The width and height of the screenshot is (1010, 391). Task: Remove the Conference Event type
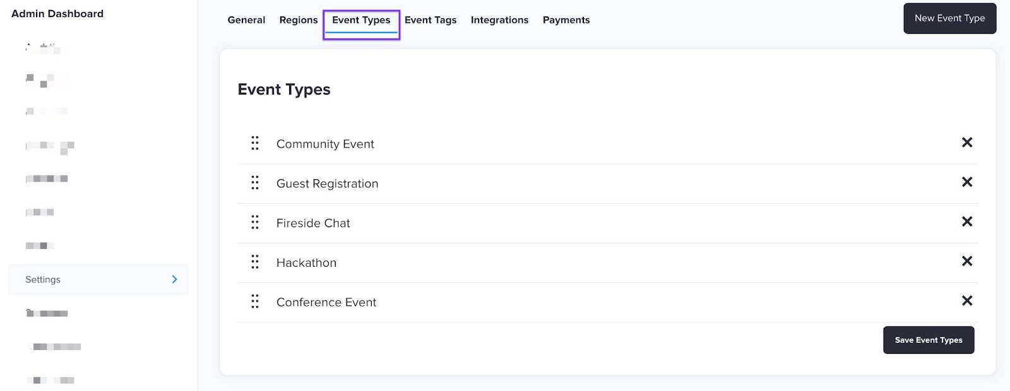pos(966,301)
